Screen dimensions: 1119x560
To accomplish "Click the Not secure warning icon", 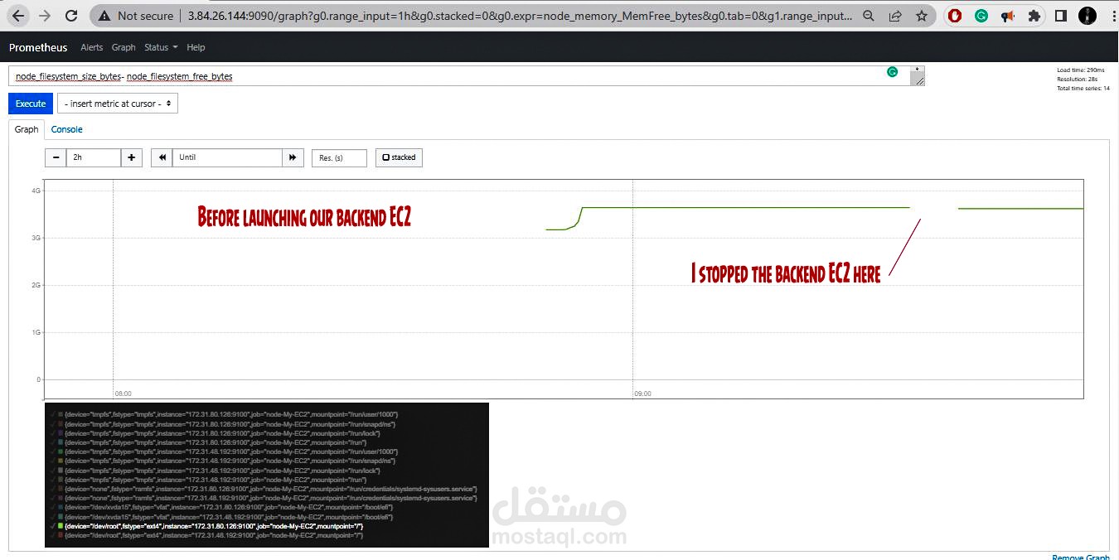I will click(103, 16).
